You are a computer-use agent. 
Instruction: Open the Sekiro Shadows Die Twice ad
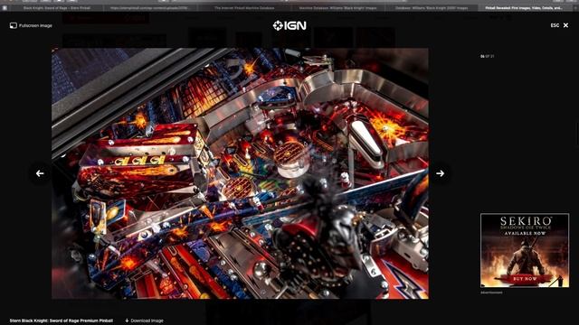[525, 250]
